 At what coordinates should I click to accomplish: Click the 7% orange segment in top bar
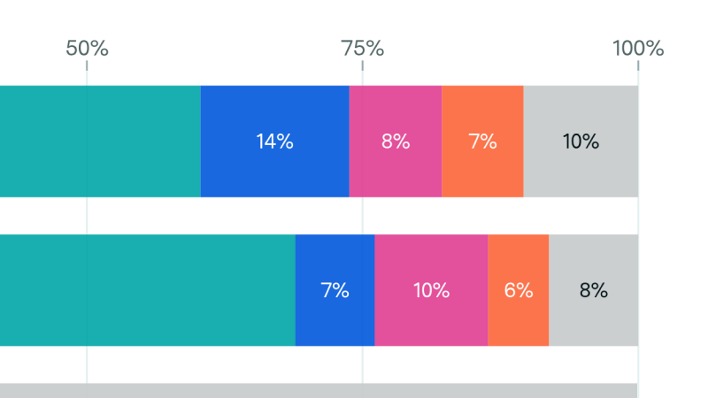pyautogui.click(x=482, y=141)
